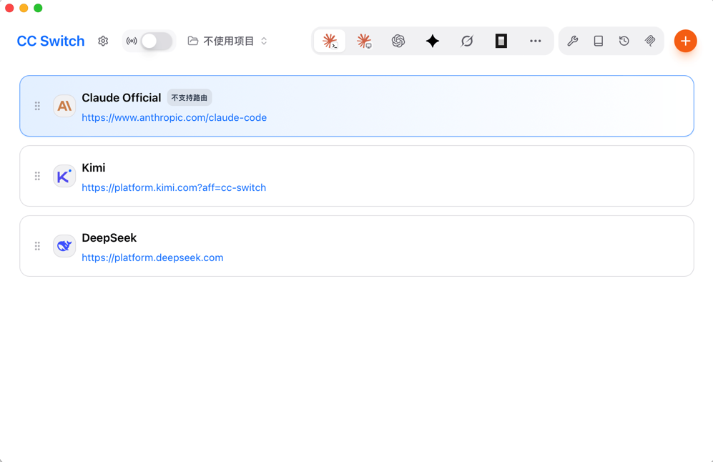
Task: Open the history clock icon
Action: point(624,41)
